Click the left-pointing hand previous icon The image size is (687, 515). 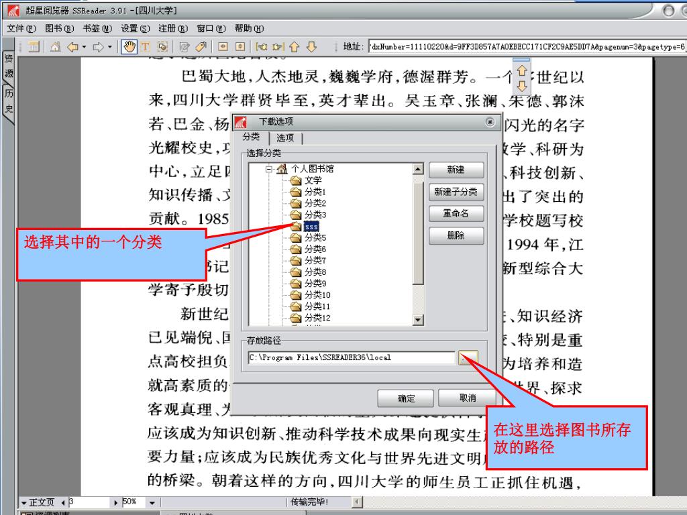tap(262, 46)
